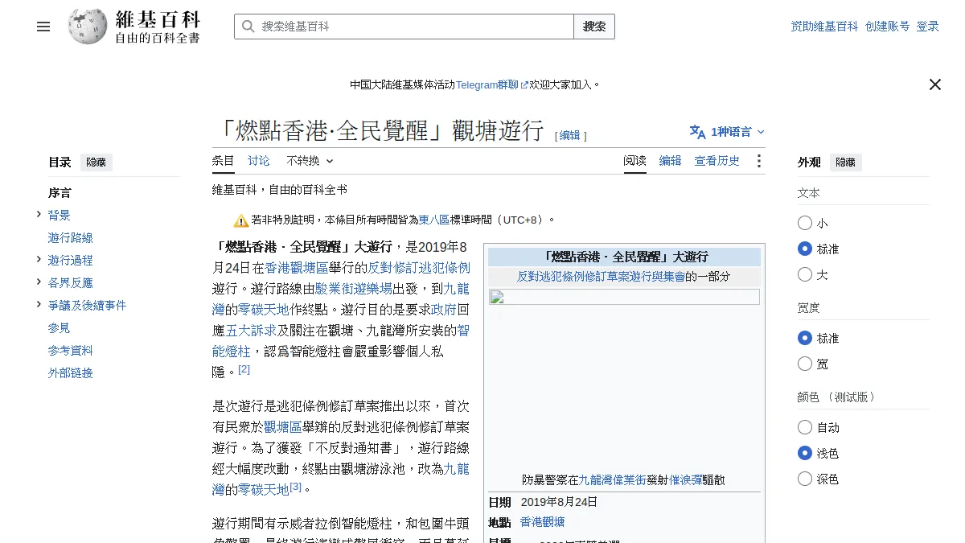The height and width of the screenshot is (543, 965).
Task: Open the 駿業街遊樂場 link
Action: pos(354,289)
